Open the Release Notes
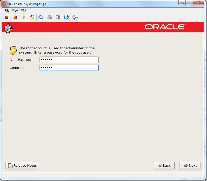Screen dimensions: 207x181 click(x=22, y=165)
